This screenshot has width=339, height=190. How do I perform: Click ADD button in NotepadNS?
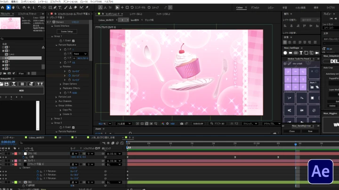[x=21, y=91]
